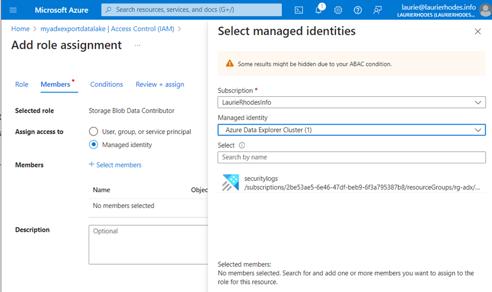Screen dimensions: 492x292
Task: Click the Subscription field label in panel
Action: (x=236, y=90)
